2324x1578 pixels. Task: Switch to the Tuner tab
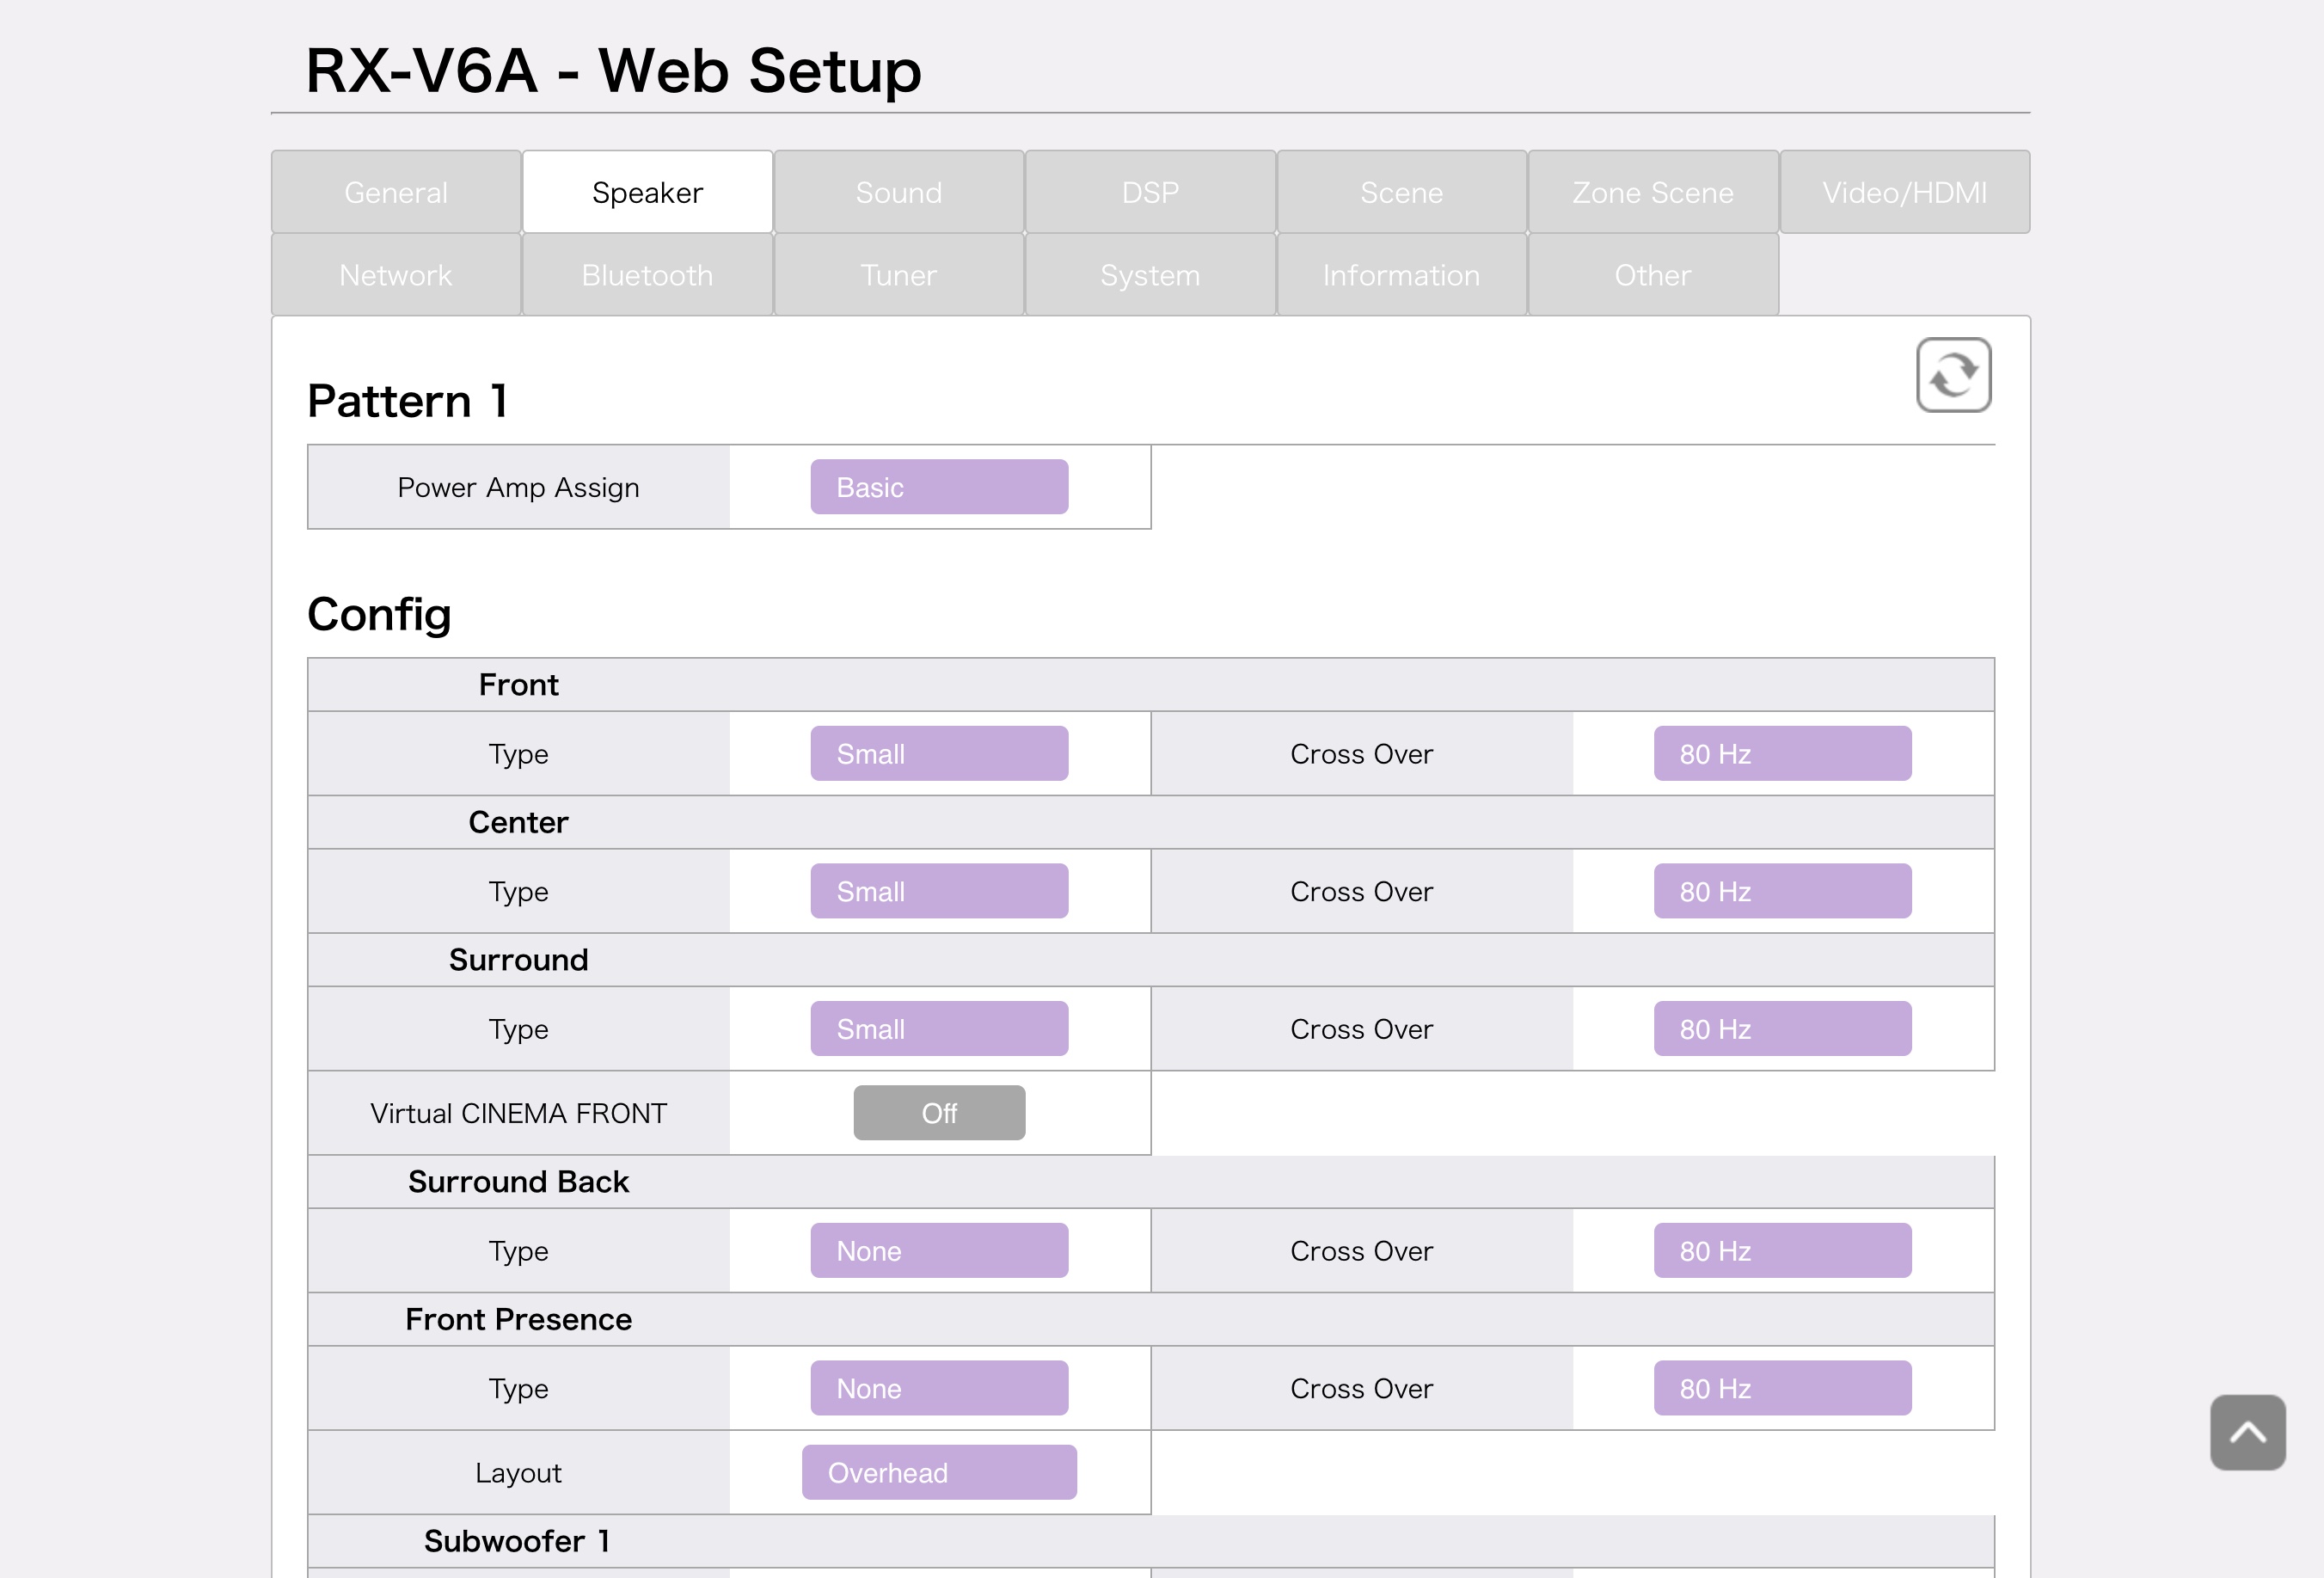coord(899,275)
